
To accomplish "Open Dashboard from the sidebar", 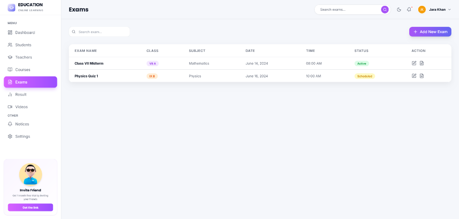I will click(x=25, y=33).
